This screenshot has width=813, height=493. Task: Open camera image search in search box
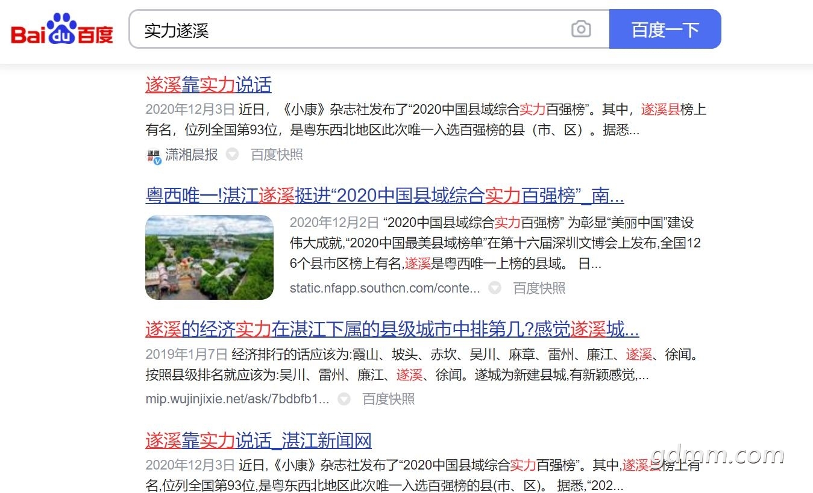tap(581, 29)
